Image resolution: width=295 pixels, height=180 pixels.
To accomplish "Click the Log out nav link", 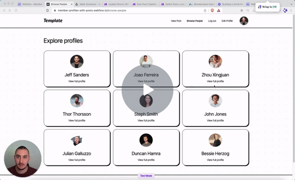I will pos(212,21).
